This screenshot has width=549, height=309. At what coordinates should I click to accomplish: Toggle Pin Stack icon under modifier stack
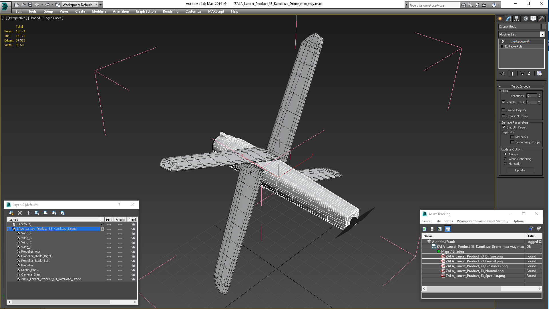pyautogui.click(x=502, y=74)
